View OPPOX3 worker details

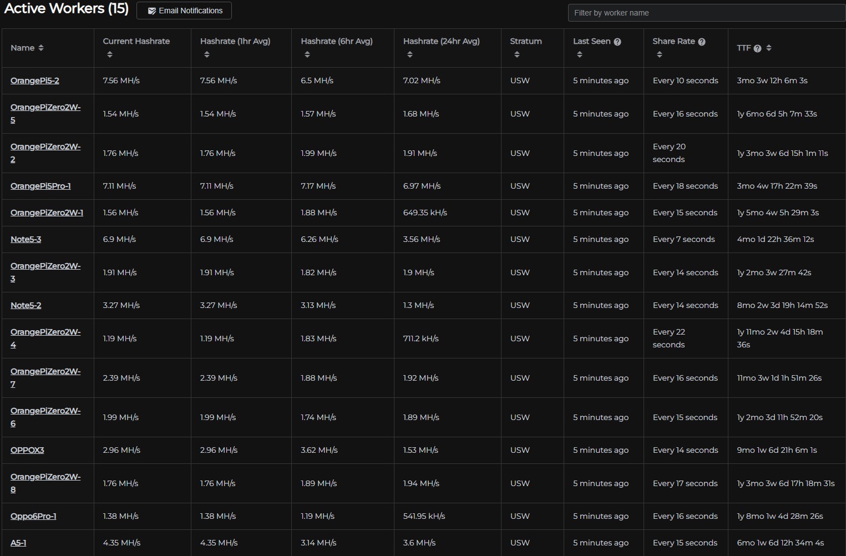point(27,450)
